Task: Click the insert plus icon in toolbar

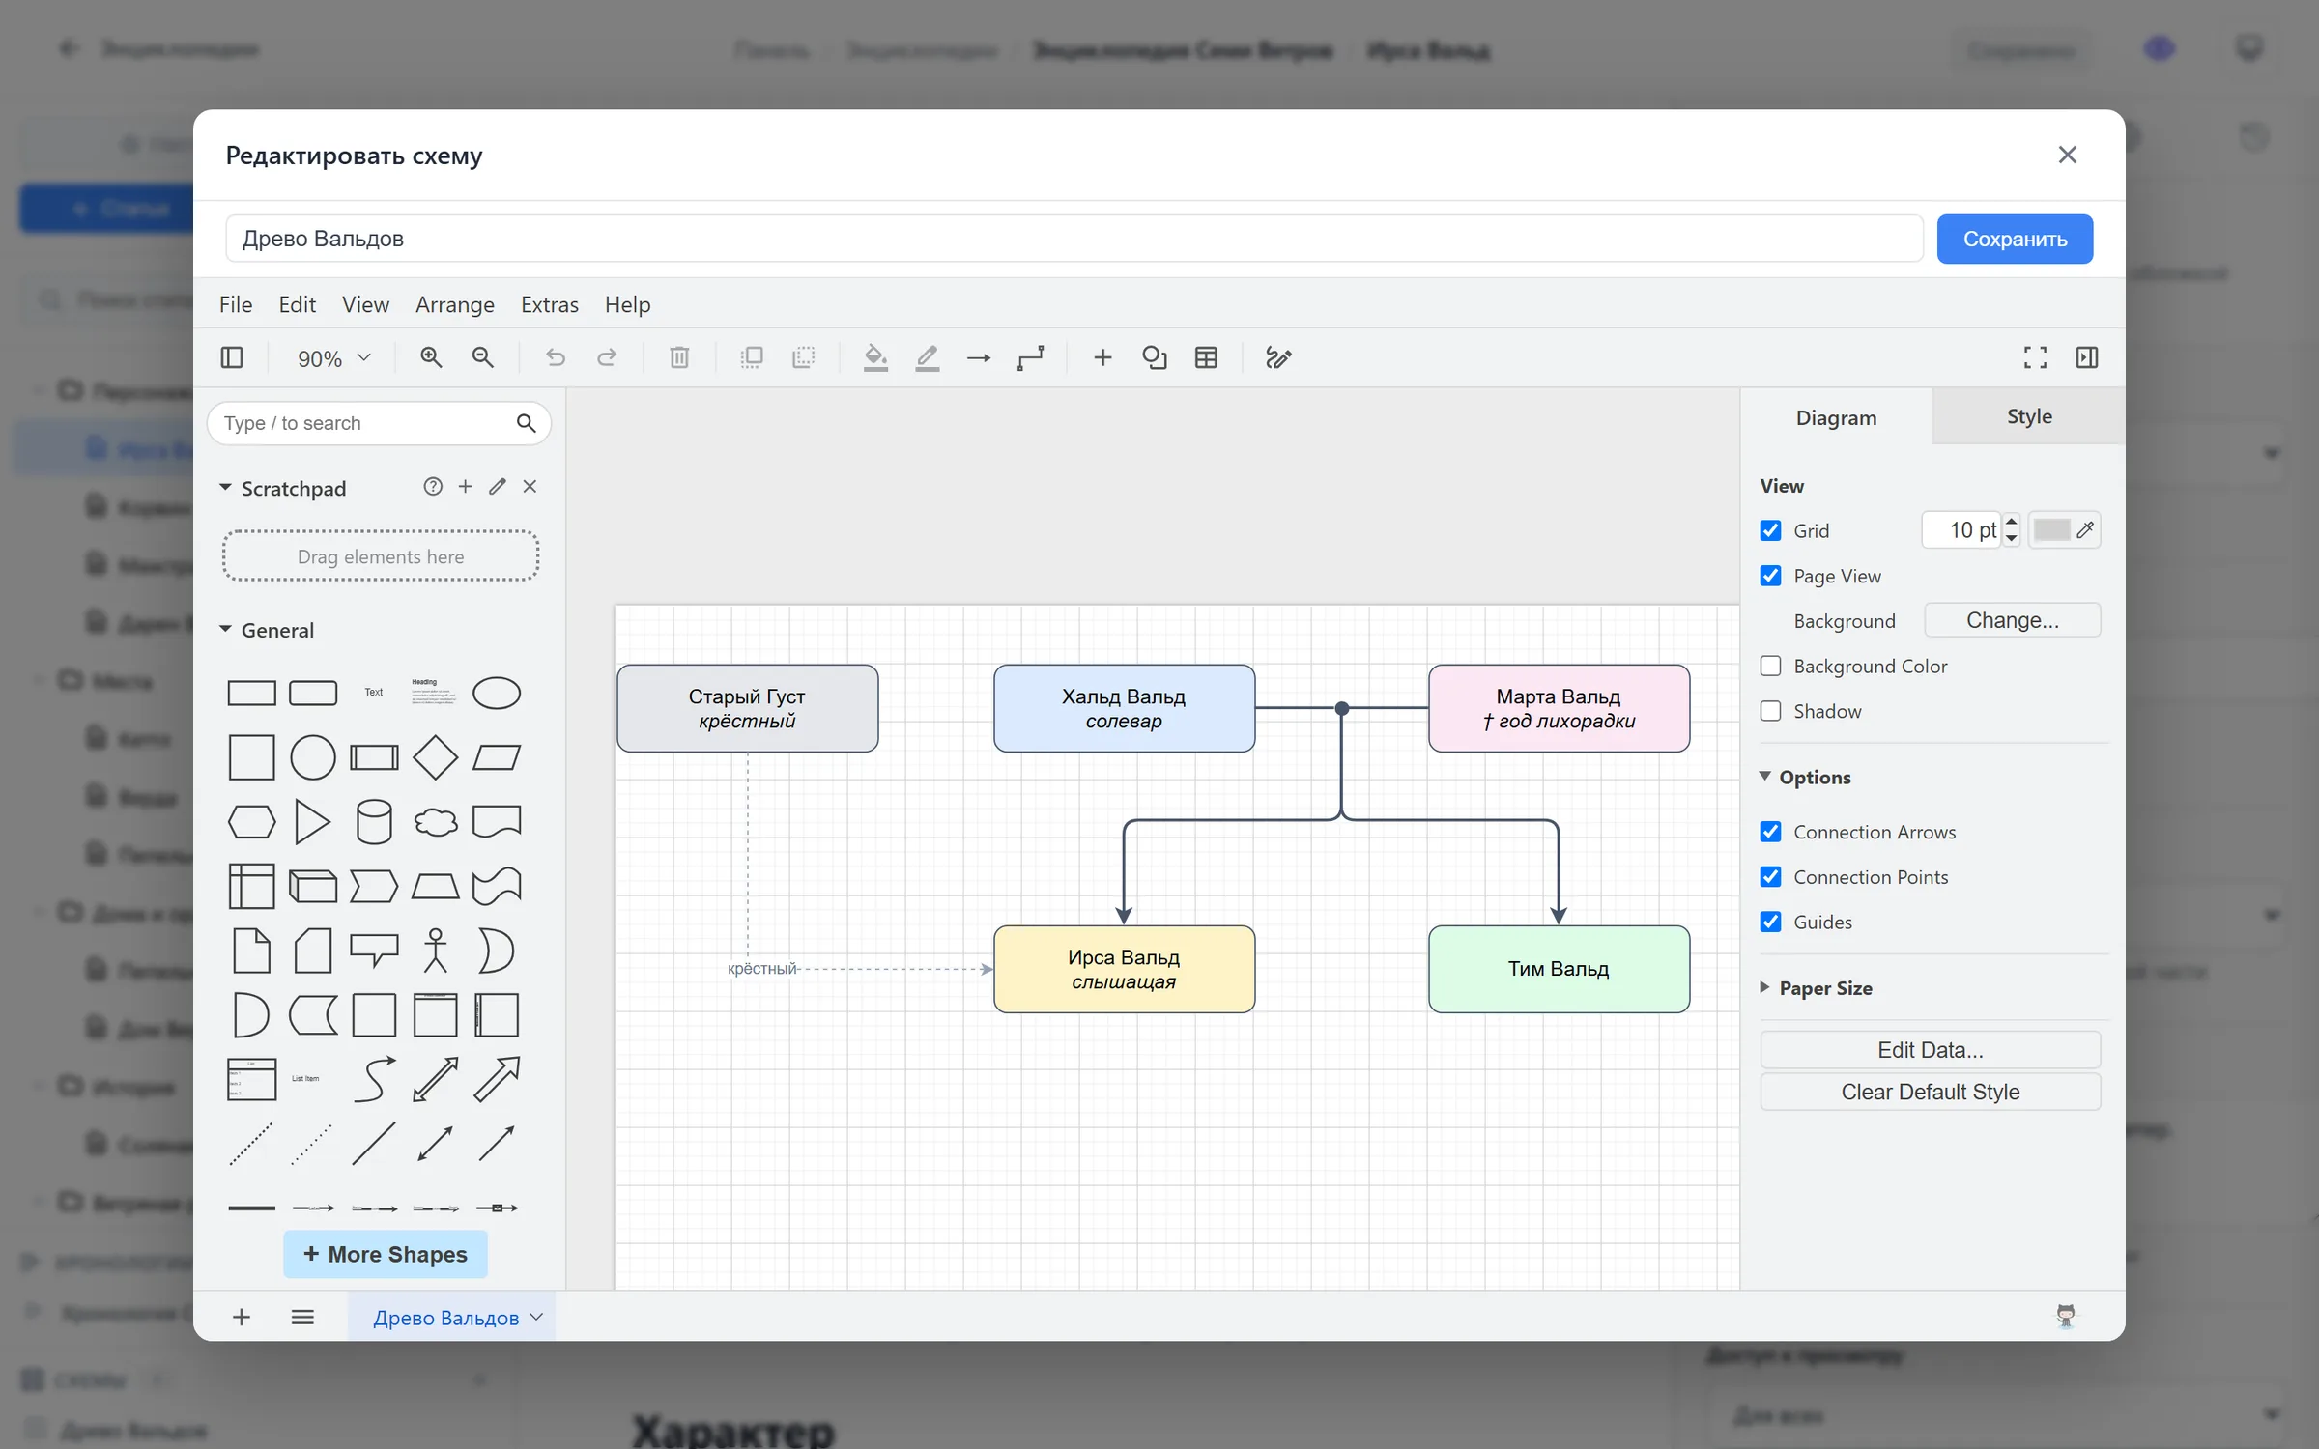Action: point(1102,357)
